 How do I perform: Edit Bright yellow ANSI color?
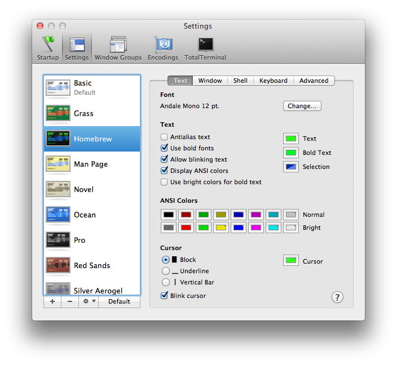221,228
